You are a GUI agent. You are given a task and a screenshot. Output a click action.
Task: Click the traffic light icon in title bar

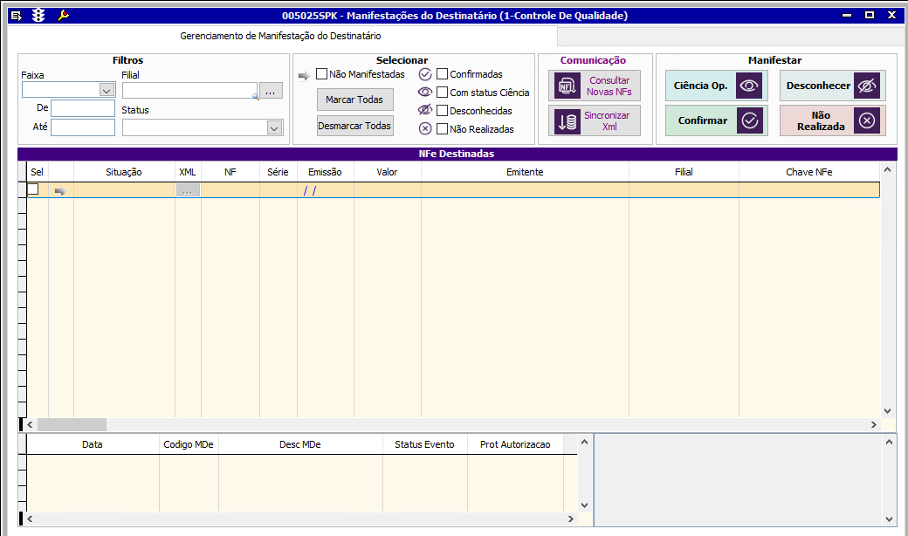(38, 16)
